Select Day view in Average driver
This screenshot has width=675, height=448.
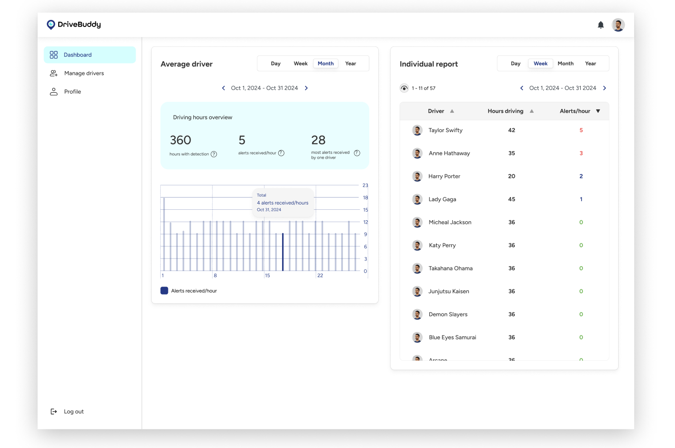275,63
